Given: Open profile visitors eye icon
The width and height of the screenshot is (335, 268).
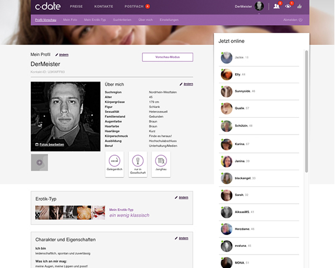Looking at the screenshot, I should 288,6.
